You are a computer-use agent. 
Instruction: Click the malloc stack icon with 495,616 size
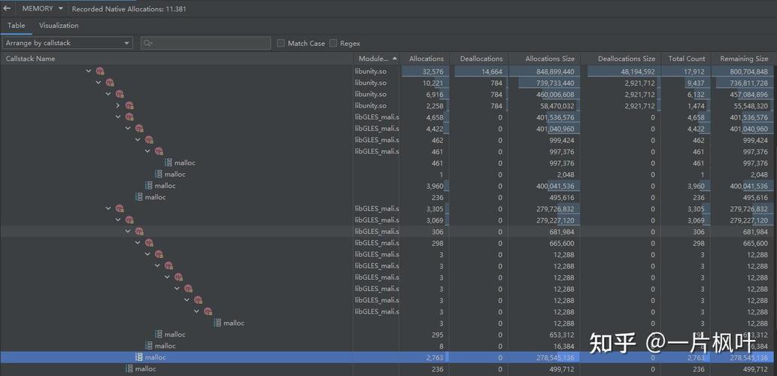[138, 197]
